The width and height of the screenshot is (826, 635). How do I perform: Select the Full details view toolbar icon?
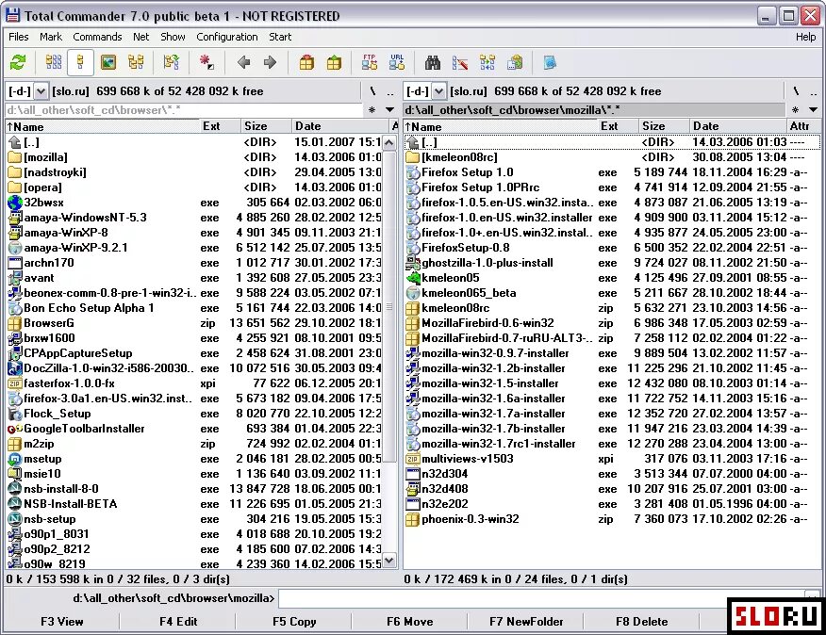point(80,63)
